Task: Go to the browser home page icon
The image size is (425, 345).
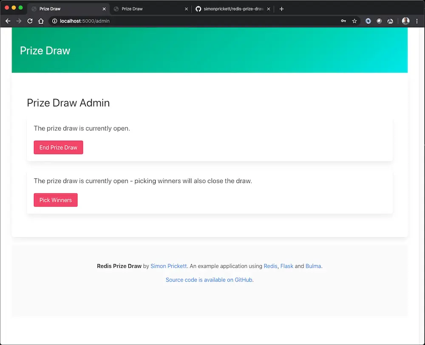Action: 41,21
